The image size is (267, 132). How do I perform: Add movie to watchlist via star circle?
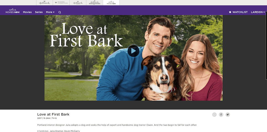(x=214, y=115)
